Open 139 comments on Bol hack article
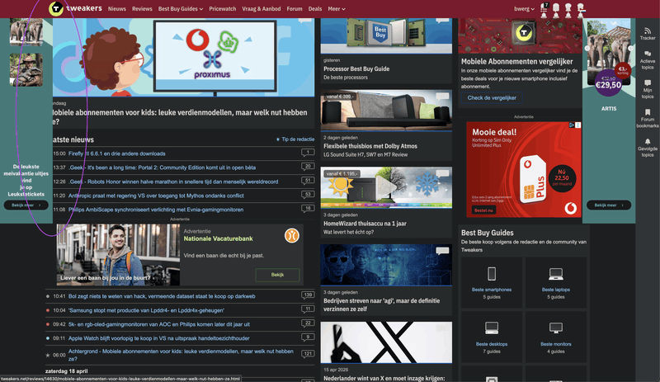This screenshot has width=660, height=382. (308, 295)
